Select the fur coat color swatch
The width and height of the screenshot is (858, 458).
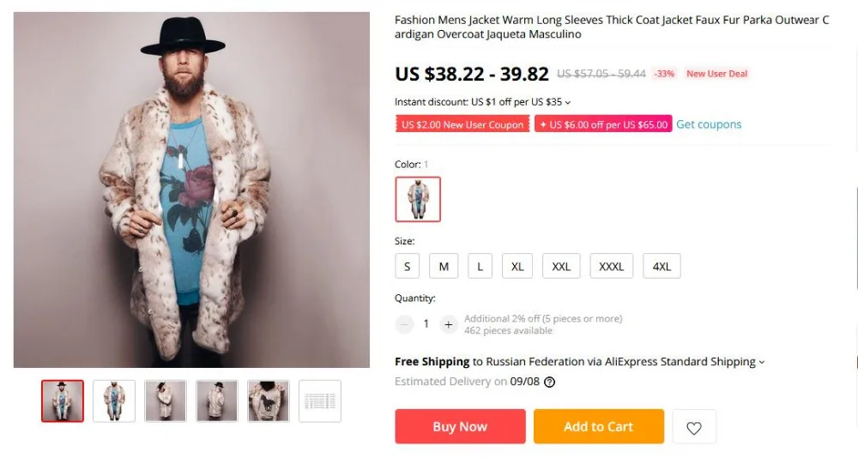point(418,199)
